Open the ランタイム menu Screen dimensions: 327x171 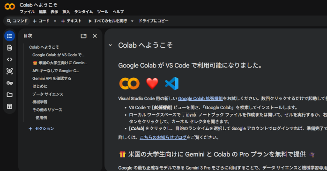(83, 12)
